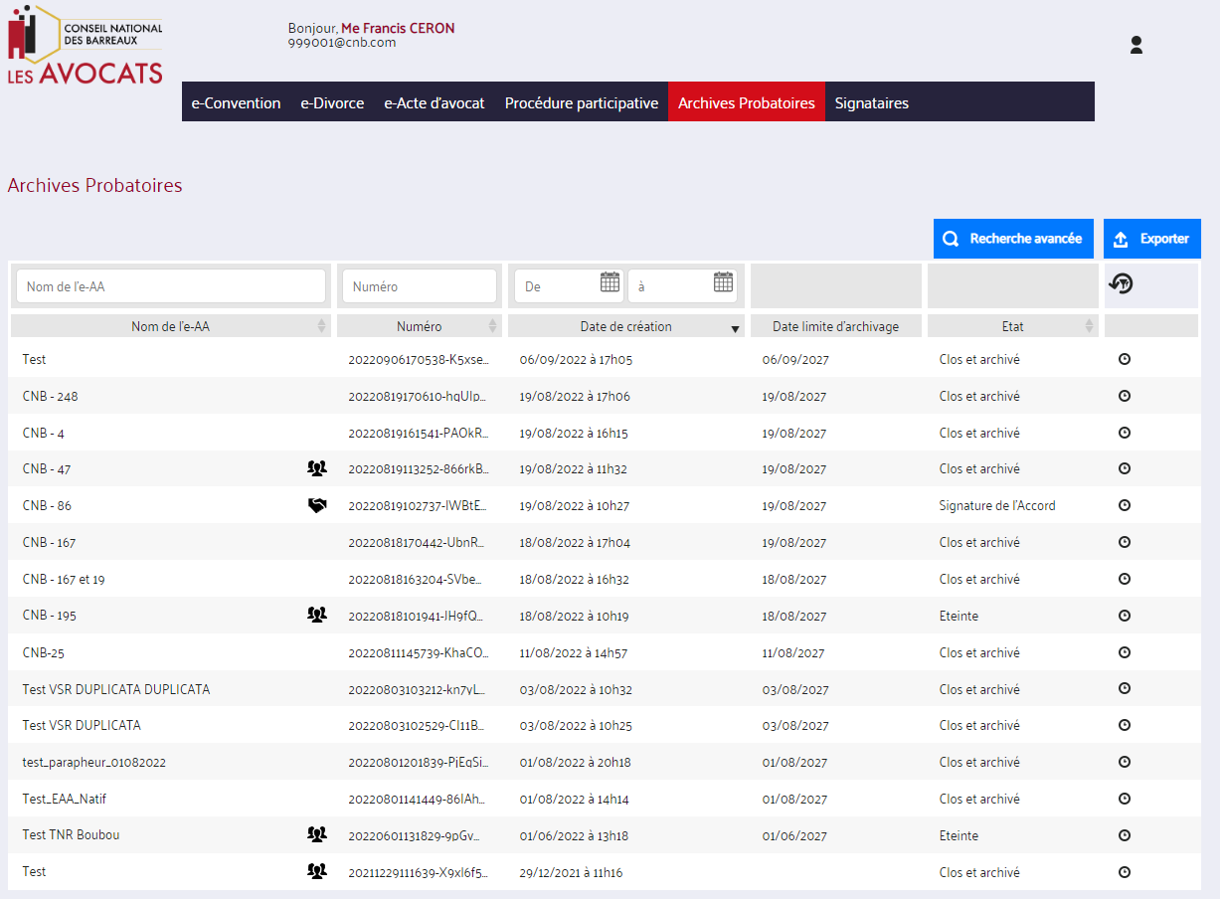Click the action icon for the CNB - 167 row
This screenshot has width=1220, height=899.
[x=1125, y=542]
